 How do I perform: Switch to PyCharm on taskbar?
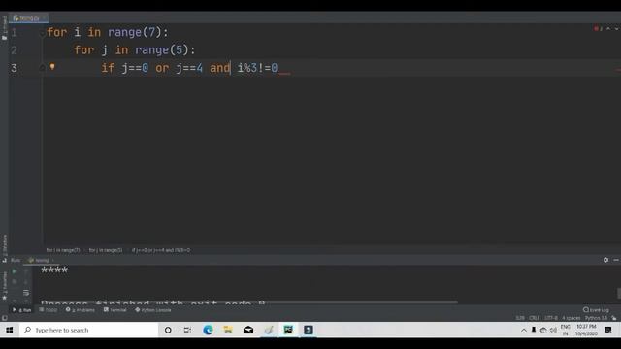pos(288,330)
